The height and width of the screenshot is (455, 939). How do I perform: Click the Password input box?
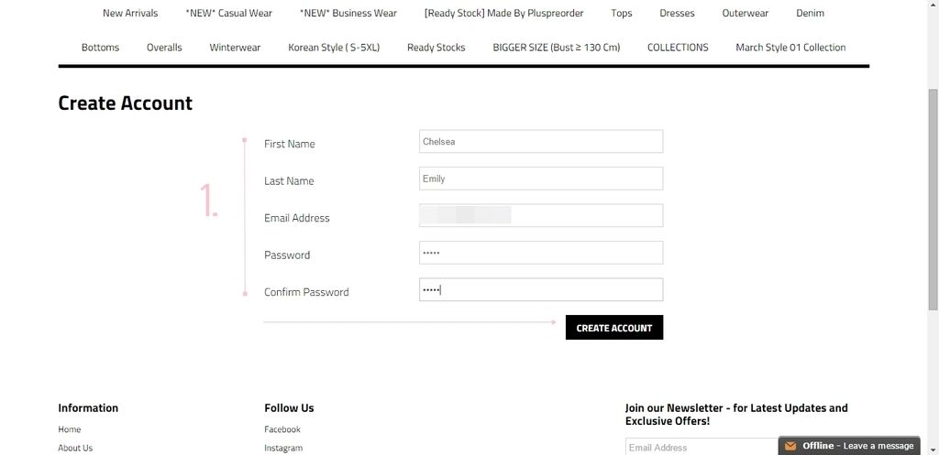pyautogui.click(x=541, y=253)
